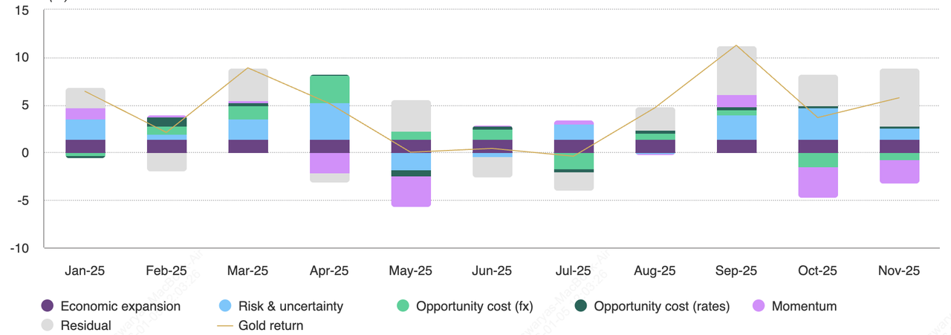This screenshot has width=951, height=335.
Task: Toggle the Gold return line legend item
Action: pyautogui.click(x=270, y=325)
